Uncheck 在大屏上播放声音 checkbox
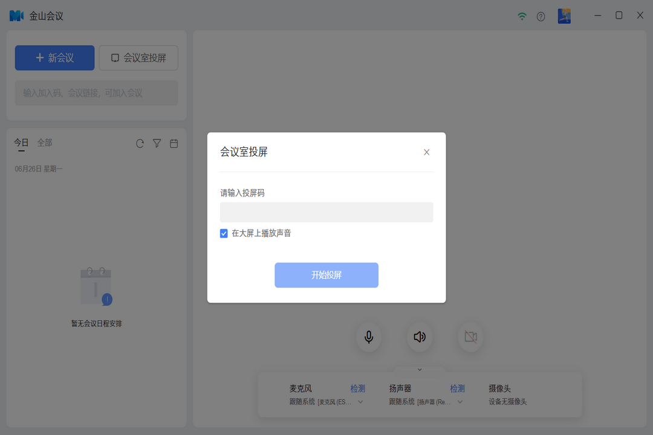This screenshot has height=435, width=653. point(224,233)
